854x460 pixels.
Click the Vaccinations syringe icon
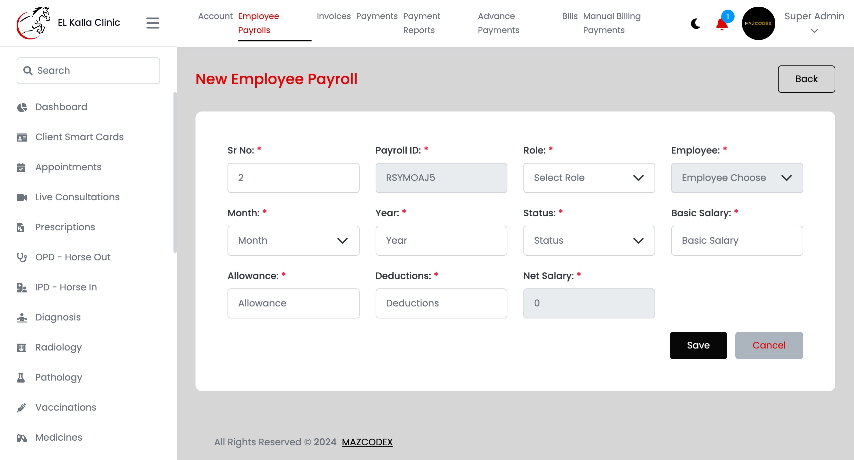click(x=21, y=408)
